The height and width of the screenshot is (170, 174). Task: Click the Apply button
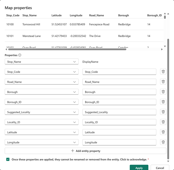click(x=139, y=168)
